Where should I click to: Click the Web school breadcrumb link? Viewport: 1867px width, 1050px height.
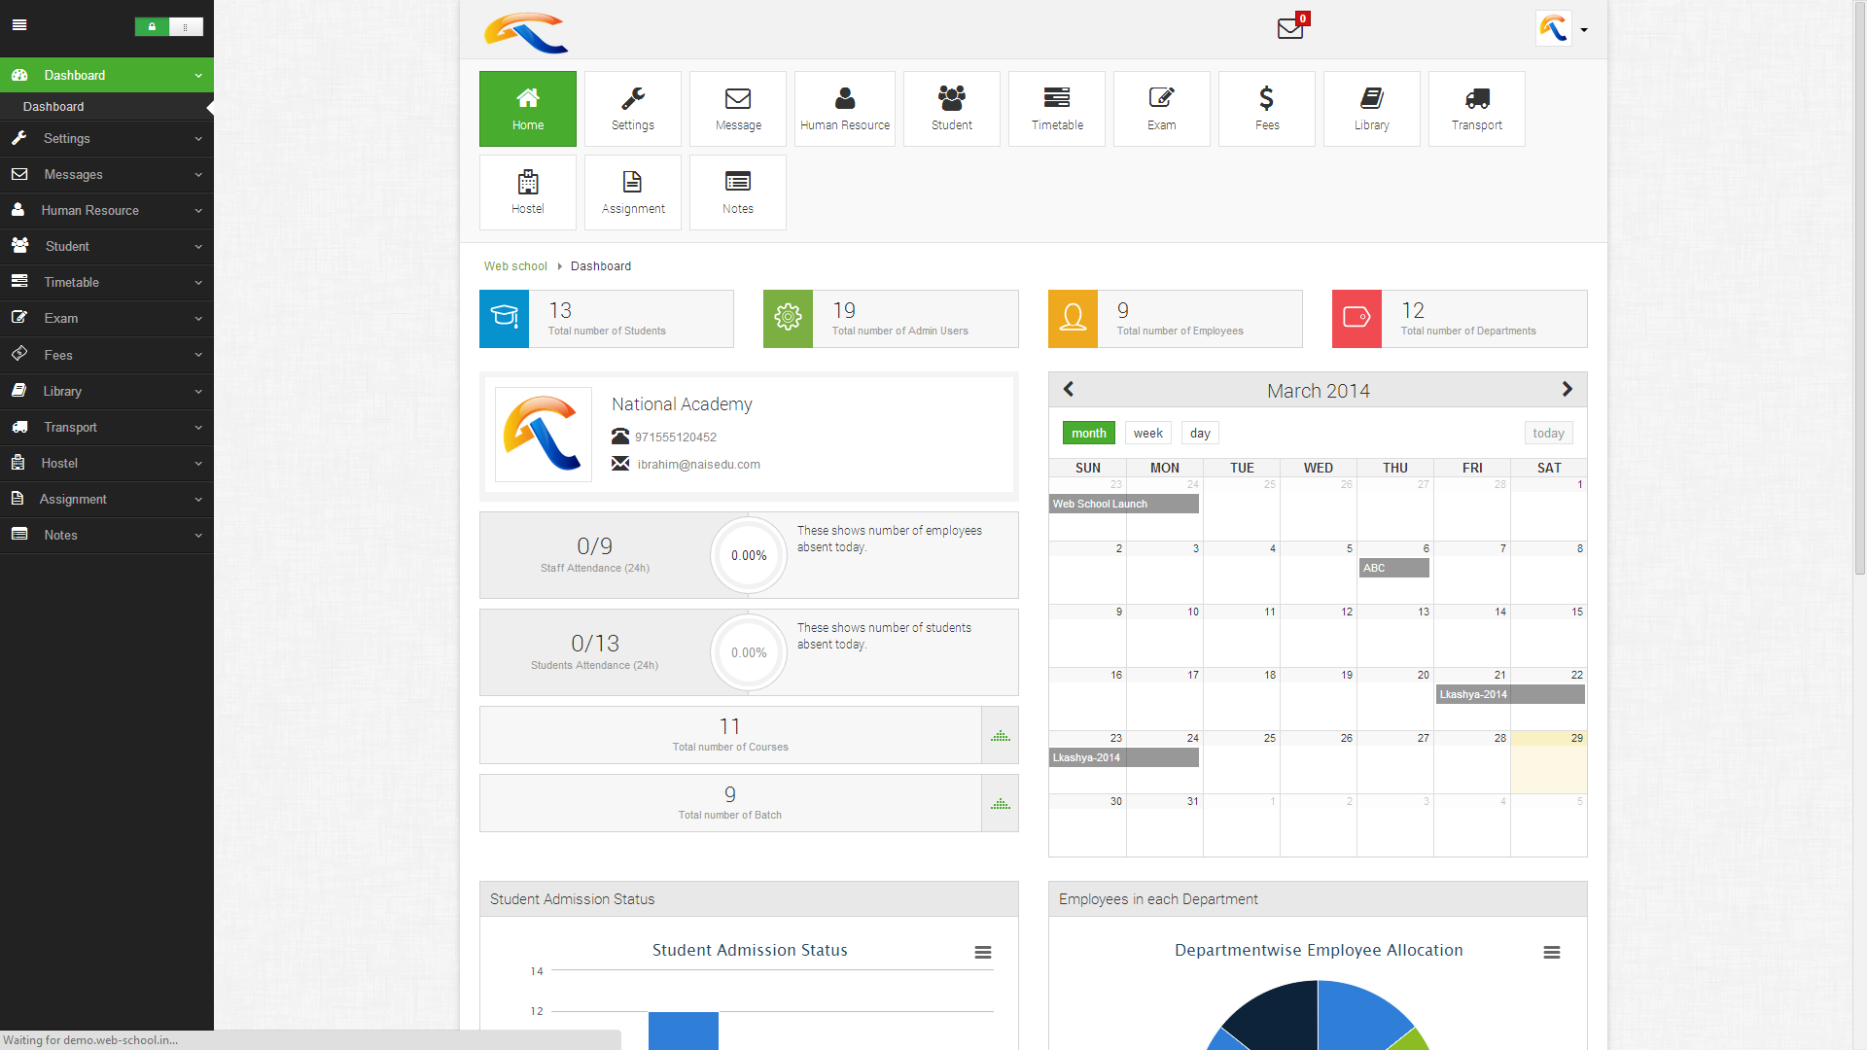(514, 265)
